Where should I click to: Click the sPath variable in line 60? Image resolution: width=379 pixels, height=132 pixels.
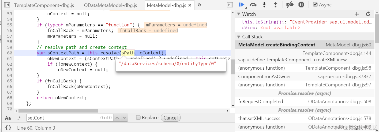tap(128, 53)
